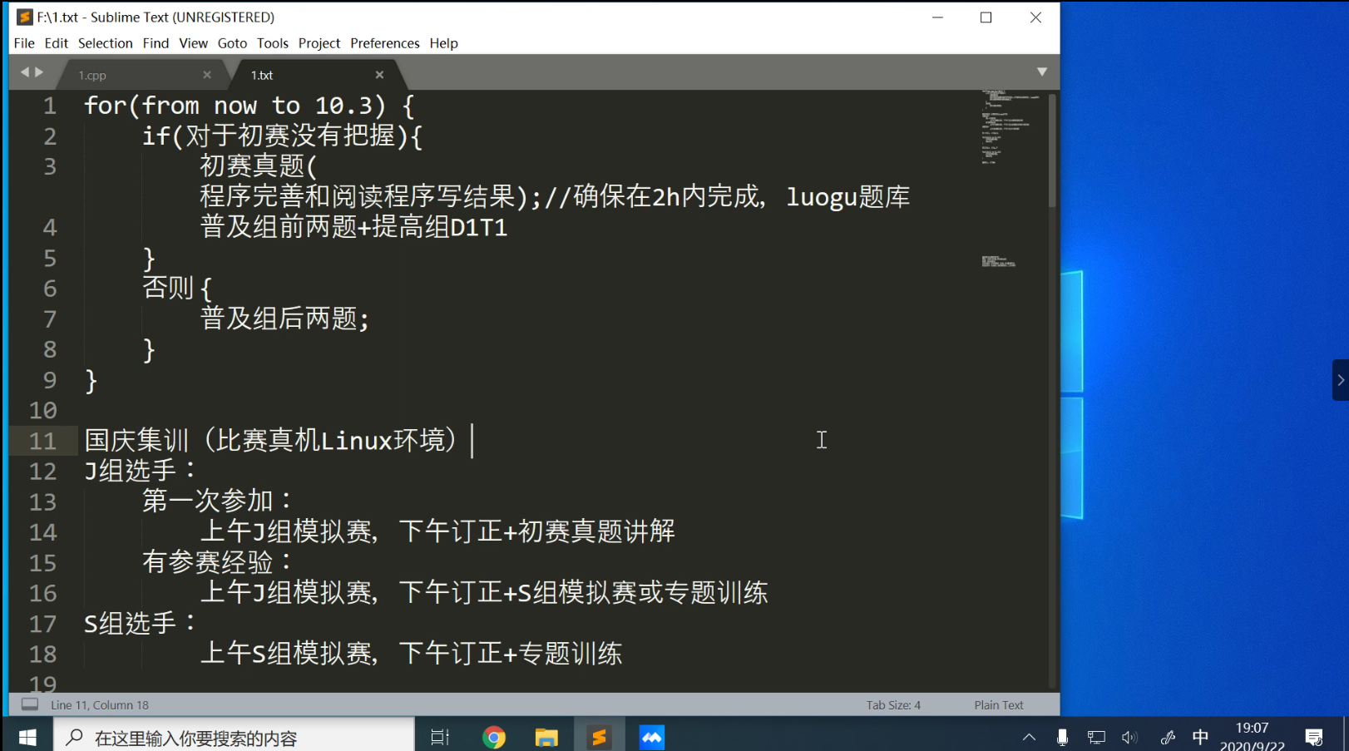Click 'Line 11, Column 18' in status bar

point(100,705)
